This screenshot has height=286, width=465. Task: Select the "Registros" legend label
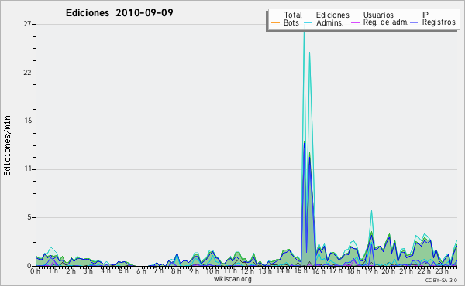click(439, 22)
